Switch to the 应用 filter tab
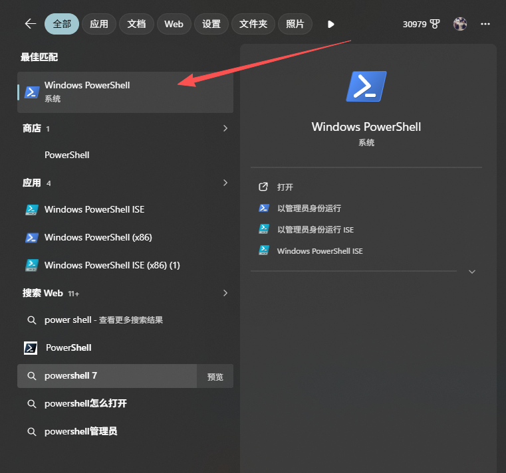Image resolution: width=506 pixels, height=473 pixels. click(x=99, y=24)
